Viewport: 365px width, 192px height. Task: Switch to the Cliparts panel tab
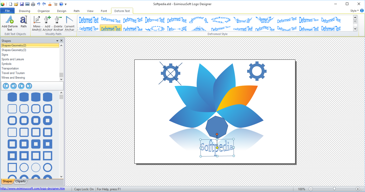tap(20, 181)
